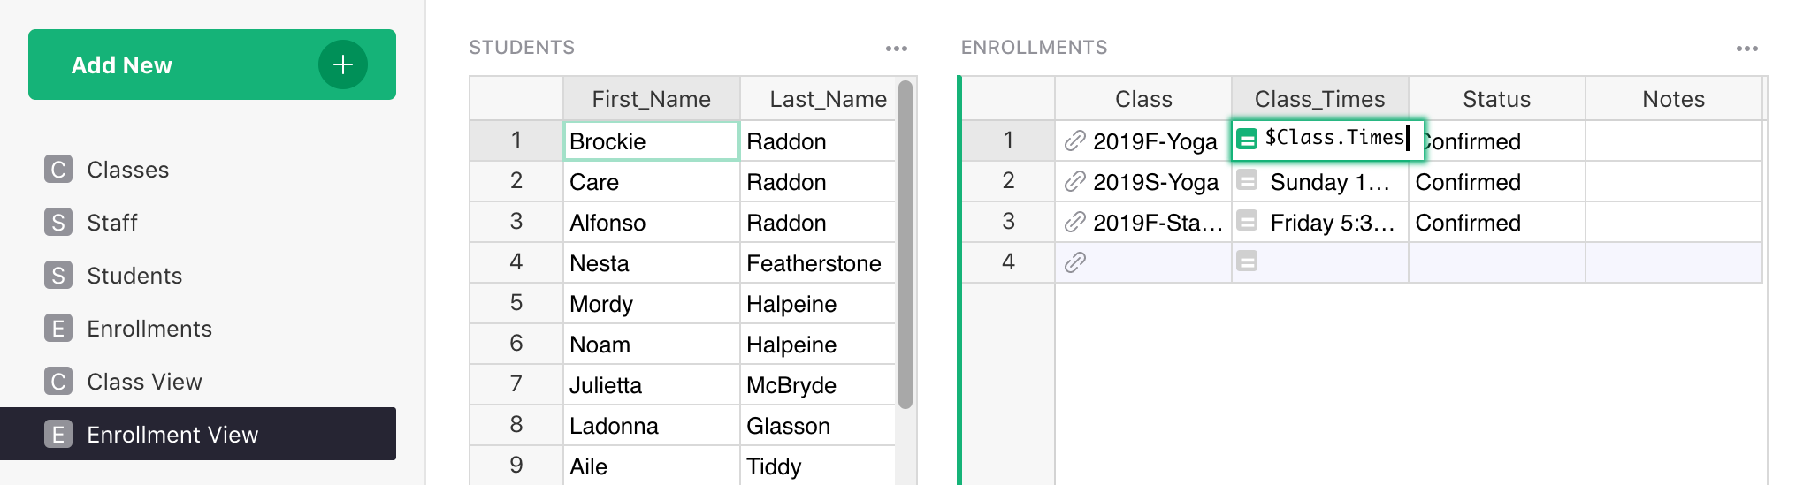Click the Classes page letter icon
1811x485 pixels.
click(58, 170)
